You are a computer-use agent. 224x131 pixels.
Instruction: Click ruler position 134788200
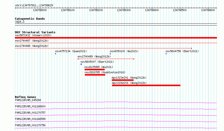point(96,10)
